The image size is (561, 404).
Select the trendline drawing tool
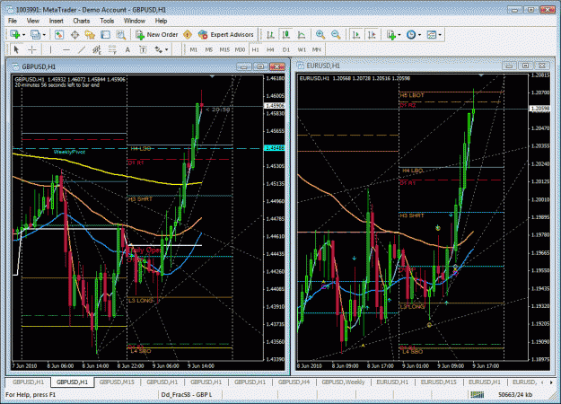(x=82, y=49)
